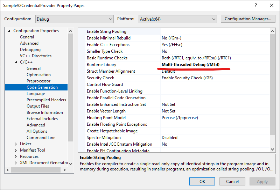The image size is (280, 190).
Task: Select Optimization under C/C++
Action: click(38, 75)
